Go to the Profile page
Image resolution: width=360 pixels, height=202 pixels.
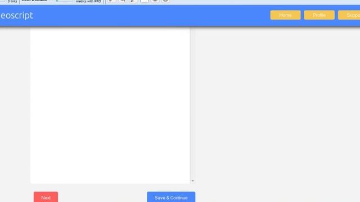click(319, 15)
